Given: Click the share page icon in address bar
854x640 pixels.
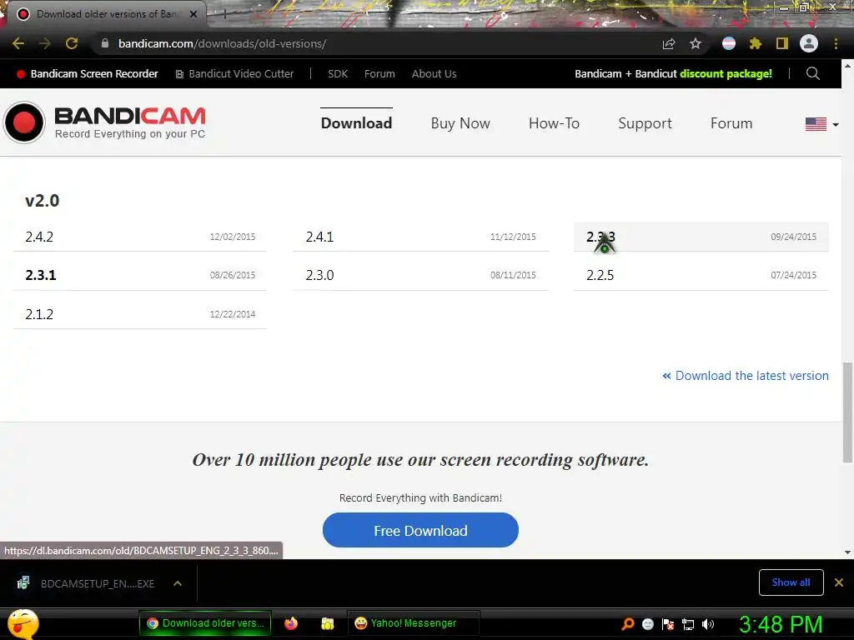Looking at the screenshot, I should point(669,43).
